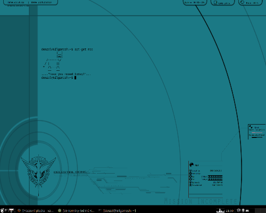This screenshot has height=213, width=266.
Task: Click the terminal prompt line with the cursor
Action: (59, 78)
